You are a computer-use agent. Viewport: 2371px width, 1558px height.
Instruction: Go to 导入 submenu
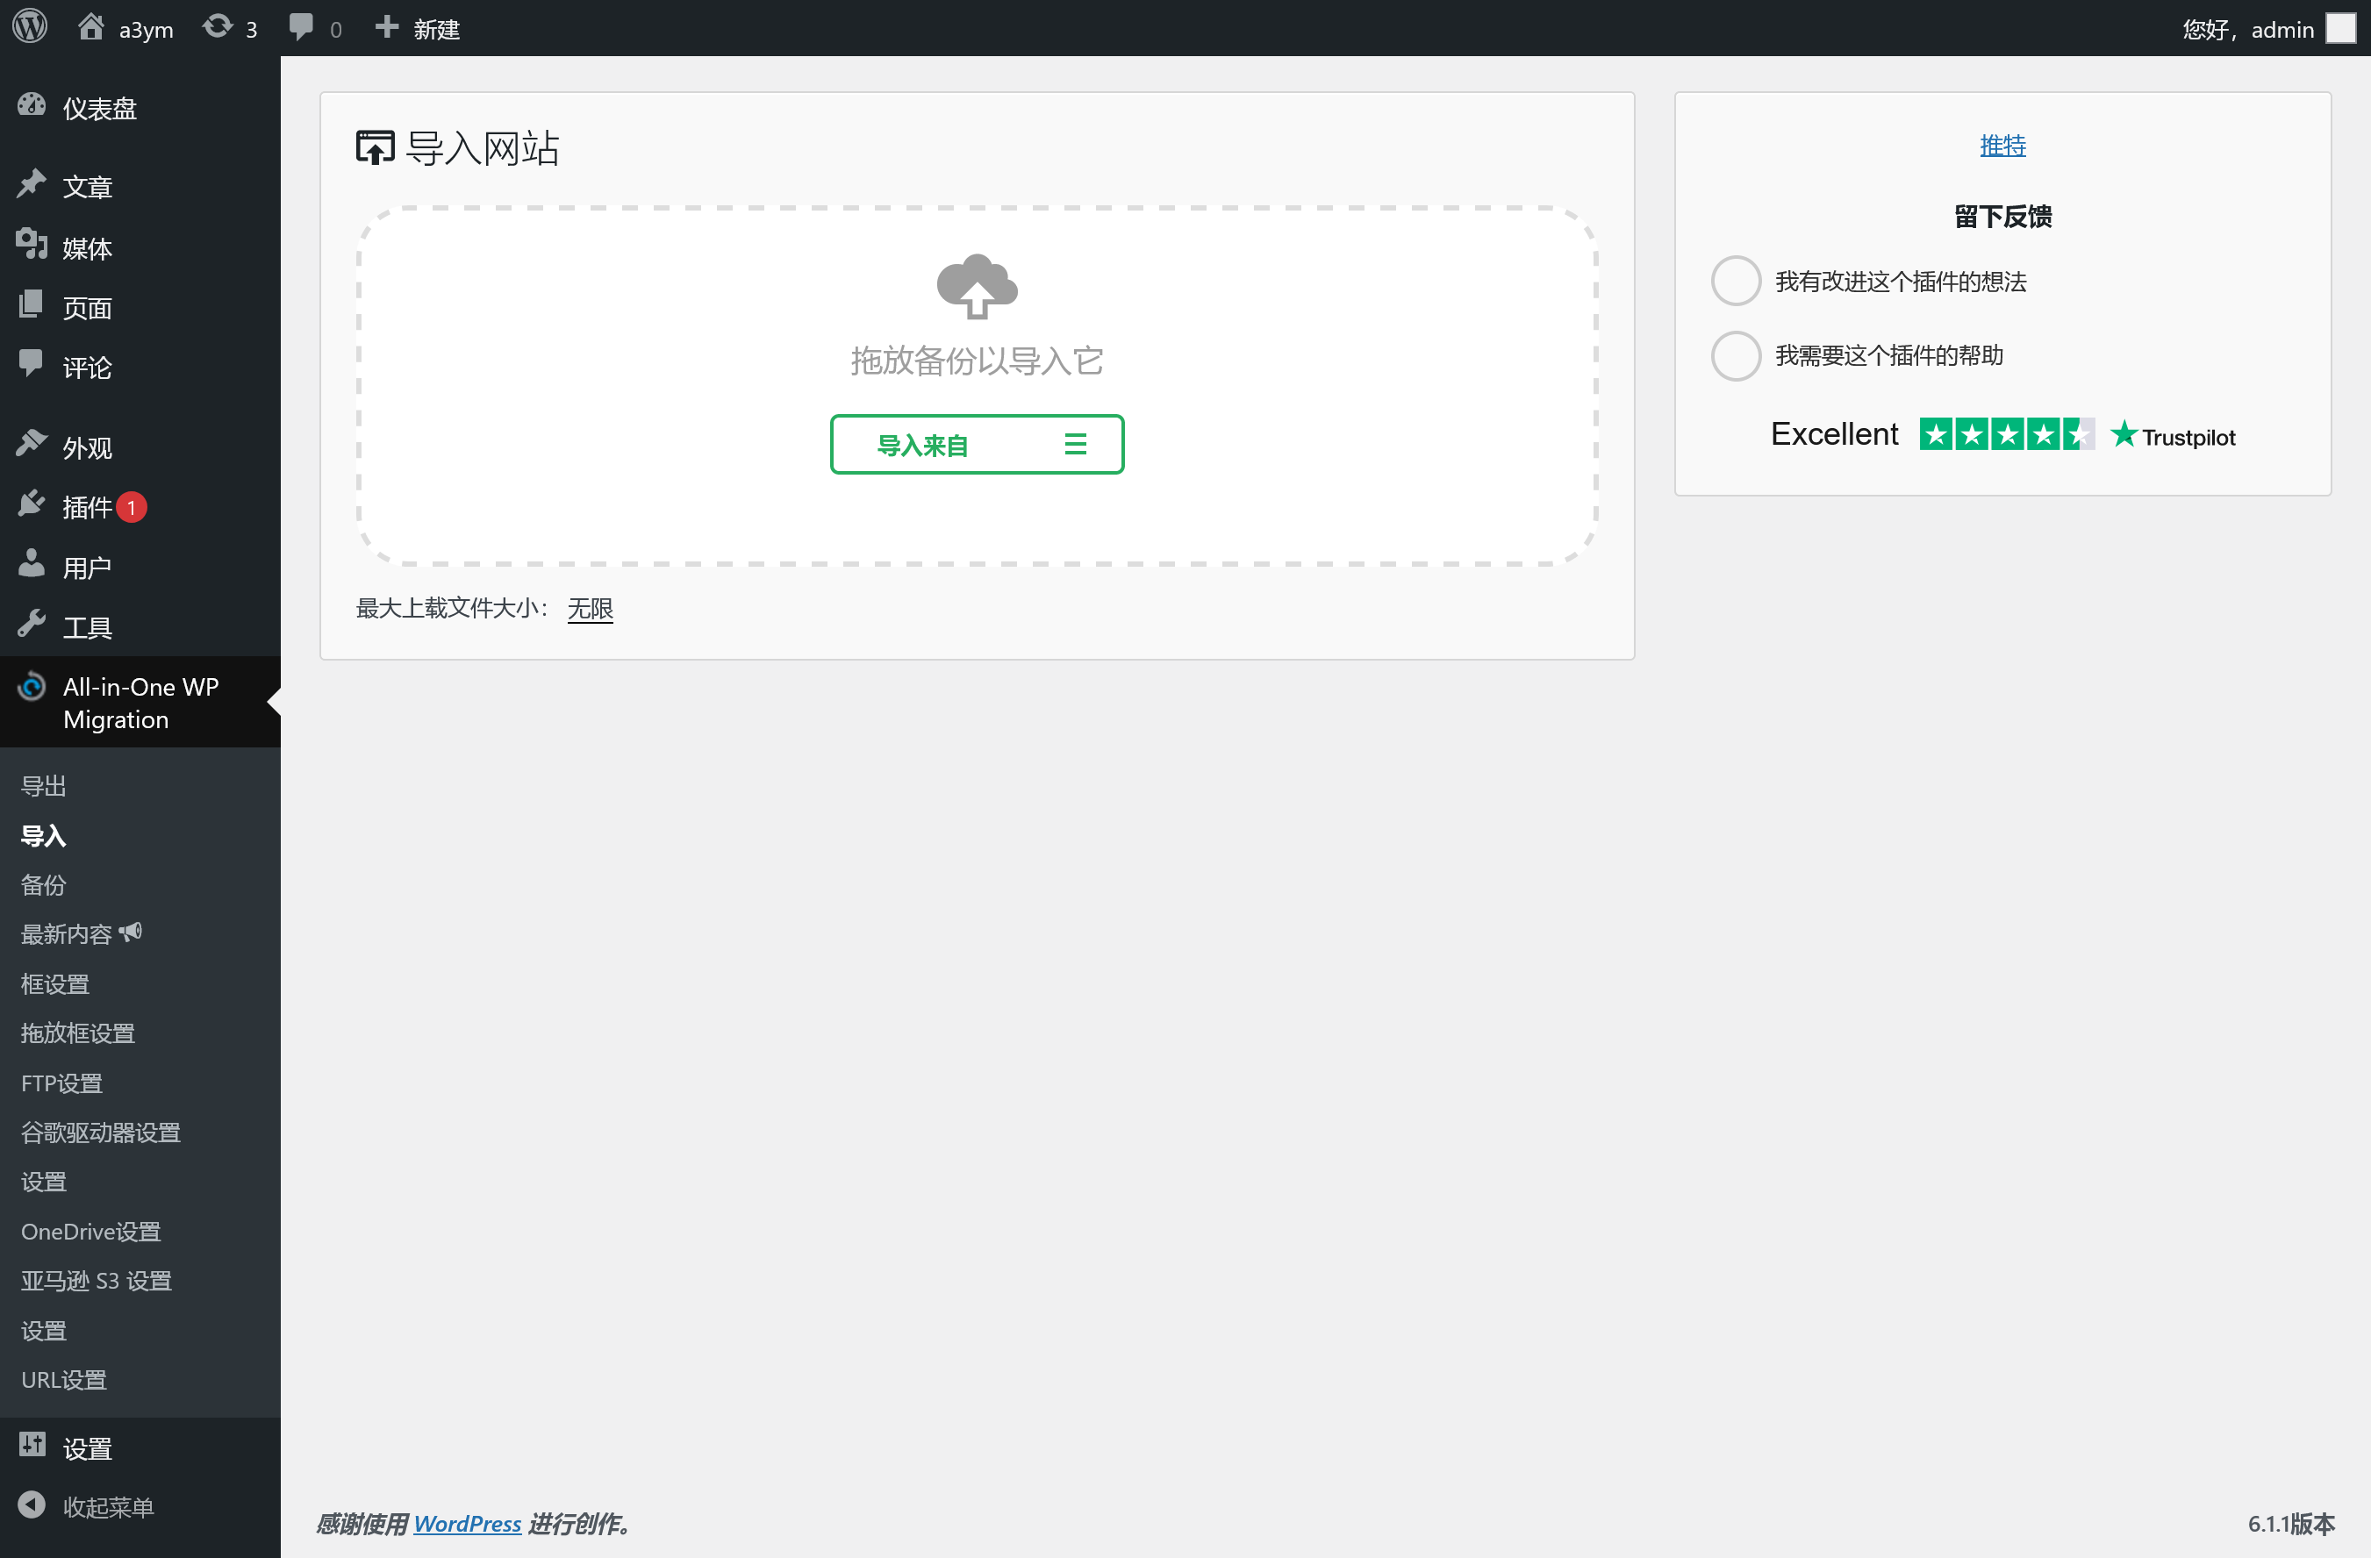44,836
